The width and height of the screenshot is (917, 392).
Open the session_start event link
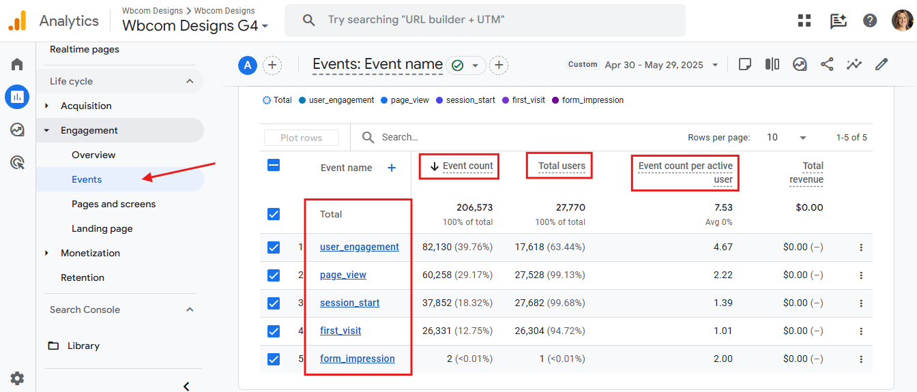350,303
